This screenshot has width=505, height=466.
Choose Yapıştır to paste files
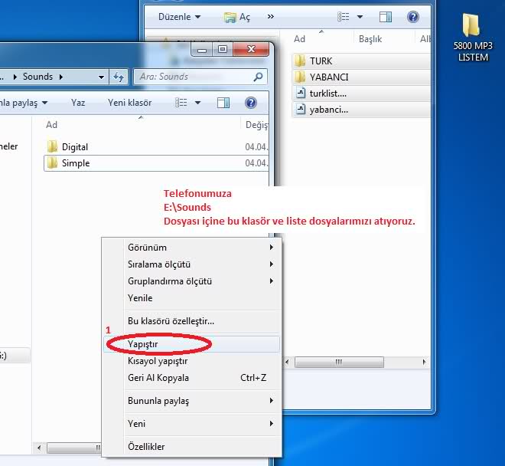click(192, 344)
